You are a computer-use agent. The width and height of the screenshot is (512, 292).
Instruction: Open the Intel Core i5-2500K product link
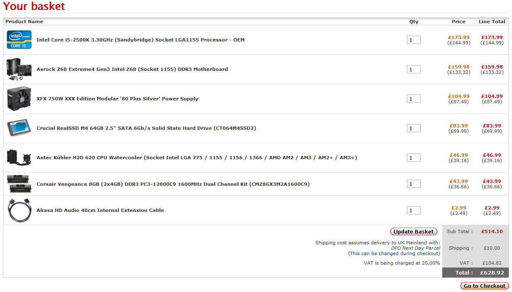140,40
